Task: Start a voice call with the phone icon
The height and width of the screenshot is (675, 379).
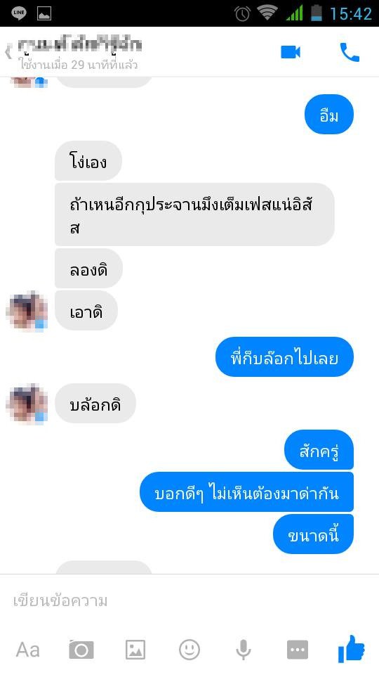Action: 350,53
